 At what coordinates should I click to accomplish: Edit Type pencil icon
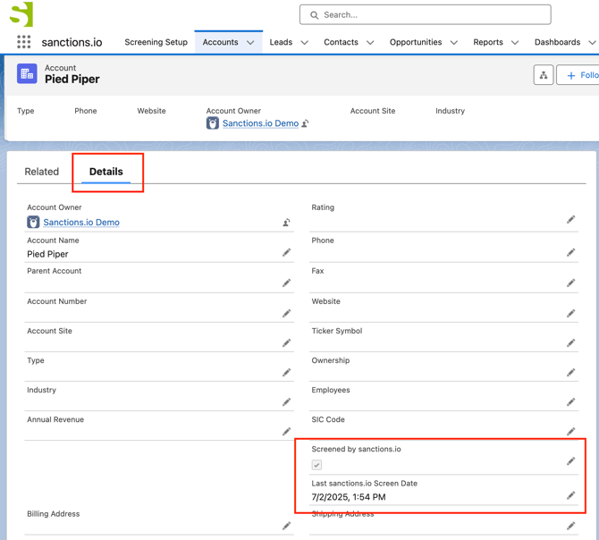point(286,372)
